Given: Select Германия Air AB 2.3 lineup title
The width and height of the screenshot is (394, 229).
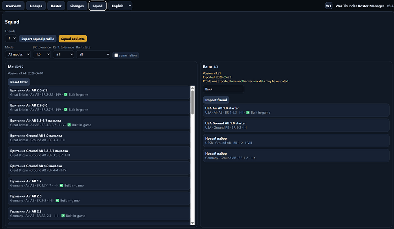Looking at the screenshot, I should (26, 211).
